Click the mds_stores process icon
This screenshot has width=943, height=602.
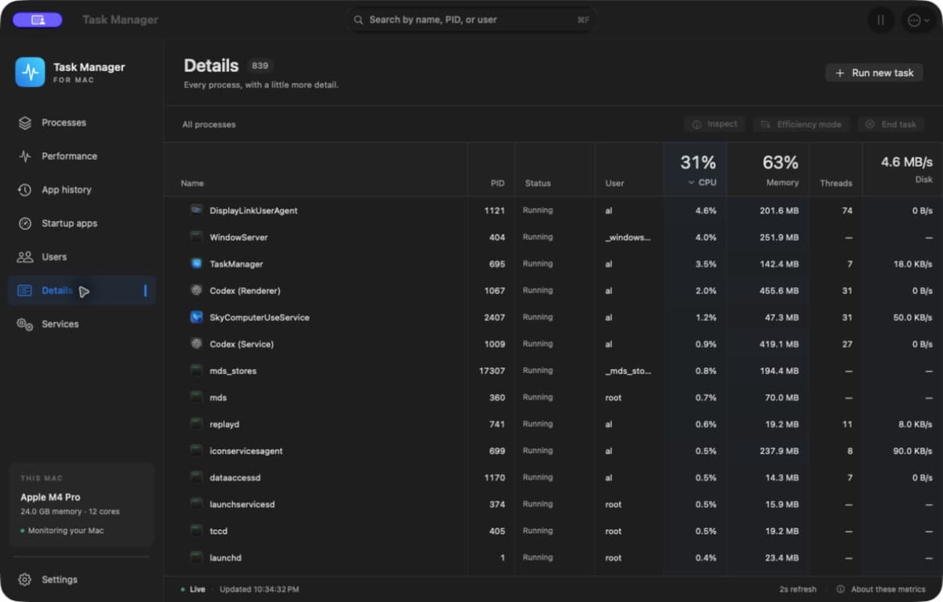197,371
